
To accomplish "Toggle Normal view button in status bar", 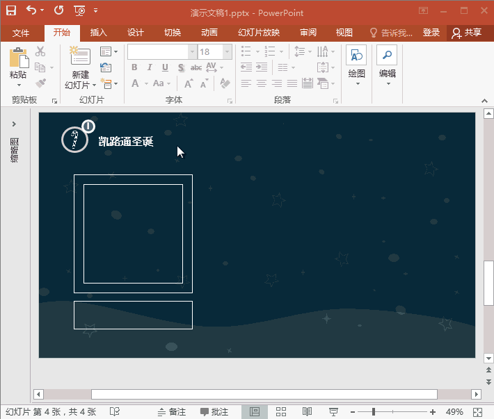I will pos(255,412).
